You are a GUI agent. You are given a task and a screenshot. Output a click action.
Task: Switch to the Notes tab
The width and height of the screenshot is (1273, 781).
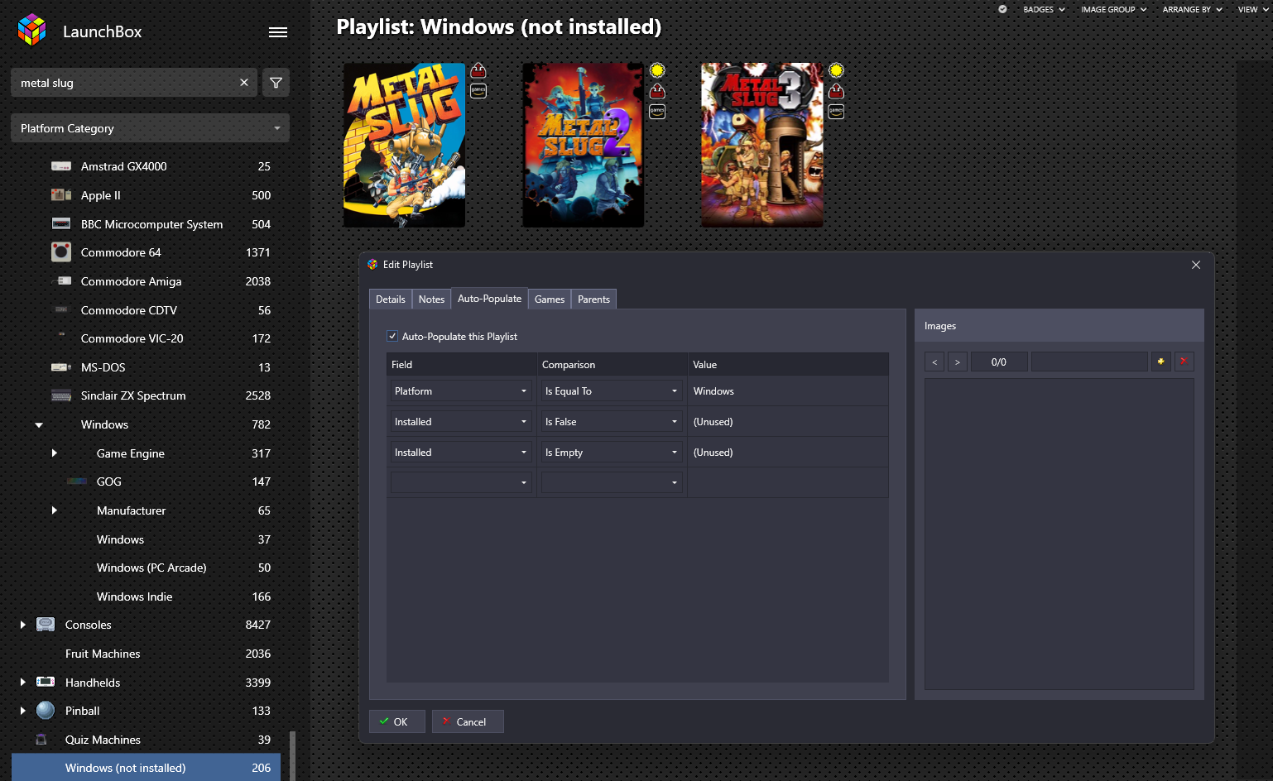click(x=431, y=299)
